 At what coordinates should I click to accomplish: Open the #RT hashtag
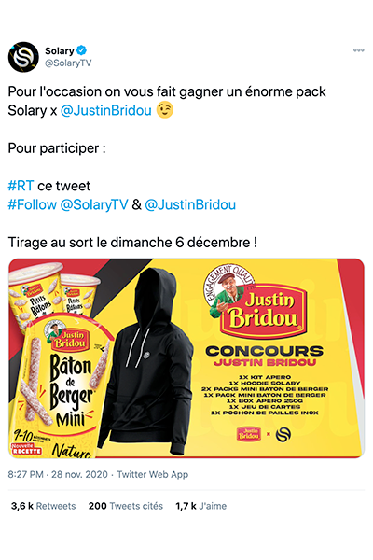21,186
